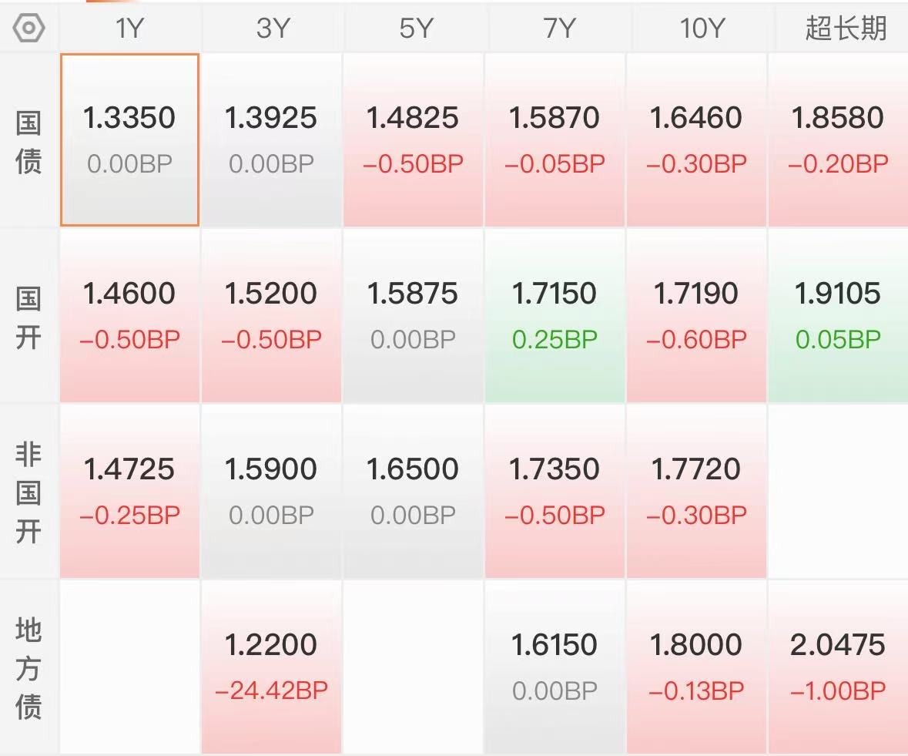This screenshot has width=908, height=756.
Task: Click the 地方债 row label
Action: click(x=28, y=667)
